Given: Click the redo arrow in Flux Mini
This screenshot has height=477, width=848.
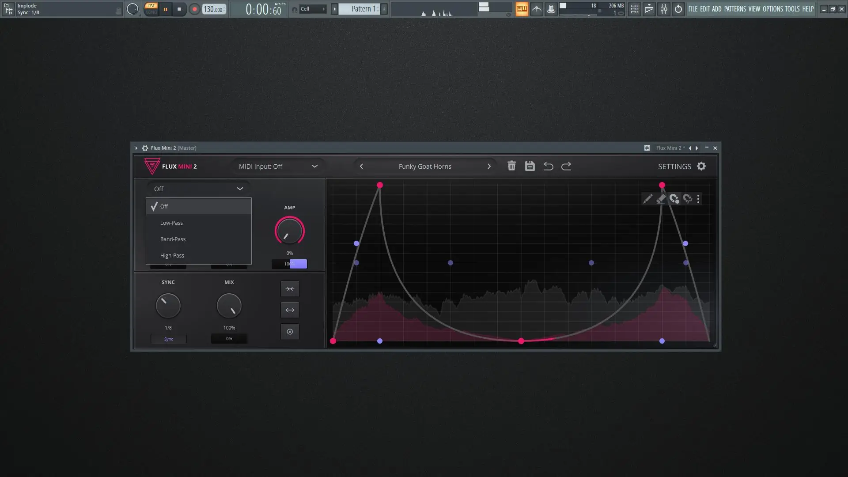Looking at the screenshot, I should pyautogui.click(x=566, y=166).
